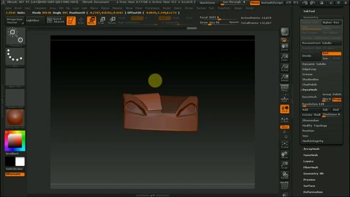Open the stroke type selector
This screenshot has height=197, width=350.
(15, 57)
